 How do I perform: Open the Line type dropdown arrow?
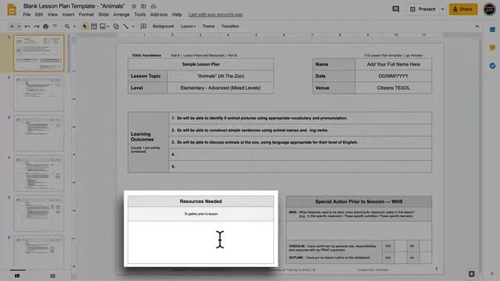[133, 27]
